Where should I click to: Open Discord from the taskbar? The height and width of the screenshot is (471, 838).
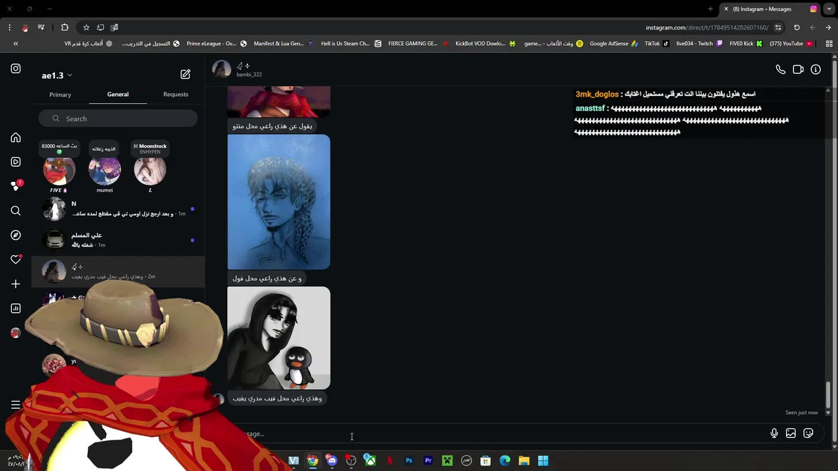point(332,461)
